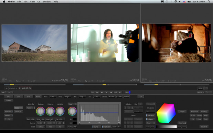Click the RGB color cube viewer

pyautogui.click(x=166, y=113)
